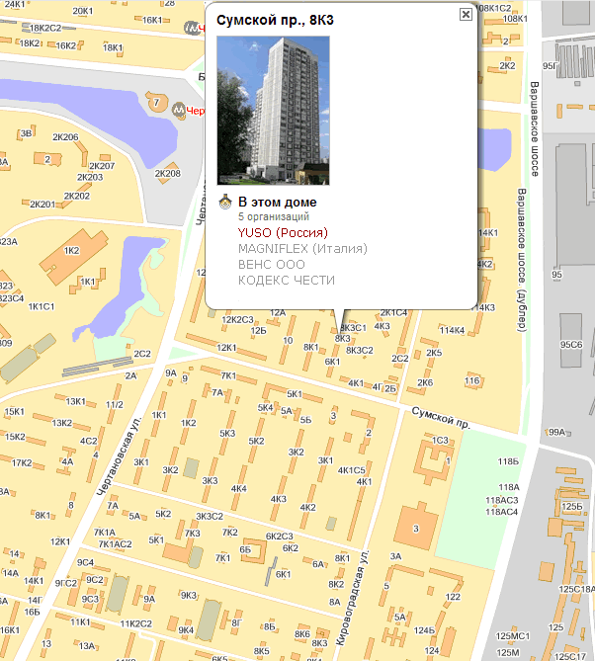Click the Кировоградская ул. street label
The image size is (595, 661).
(x=352, y=597)
